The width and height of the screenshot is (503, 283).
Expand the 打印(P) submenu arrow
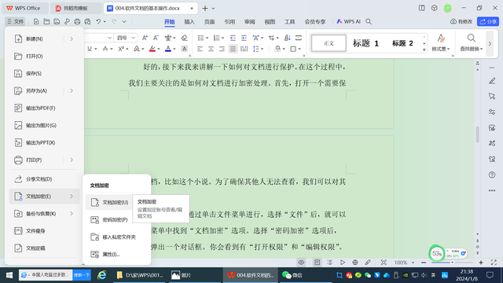(x=72, y=160)
